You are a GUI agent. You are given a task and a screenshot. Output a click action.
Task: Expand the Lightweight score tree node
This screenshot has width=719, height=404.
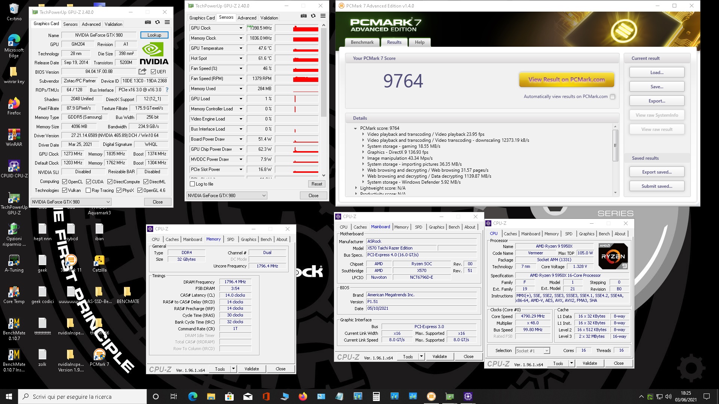[356, 188]
